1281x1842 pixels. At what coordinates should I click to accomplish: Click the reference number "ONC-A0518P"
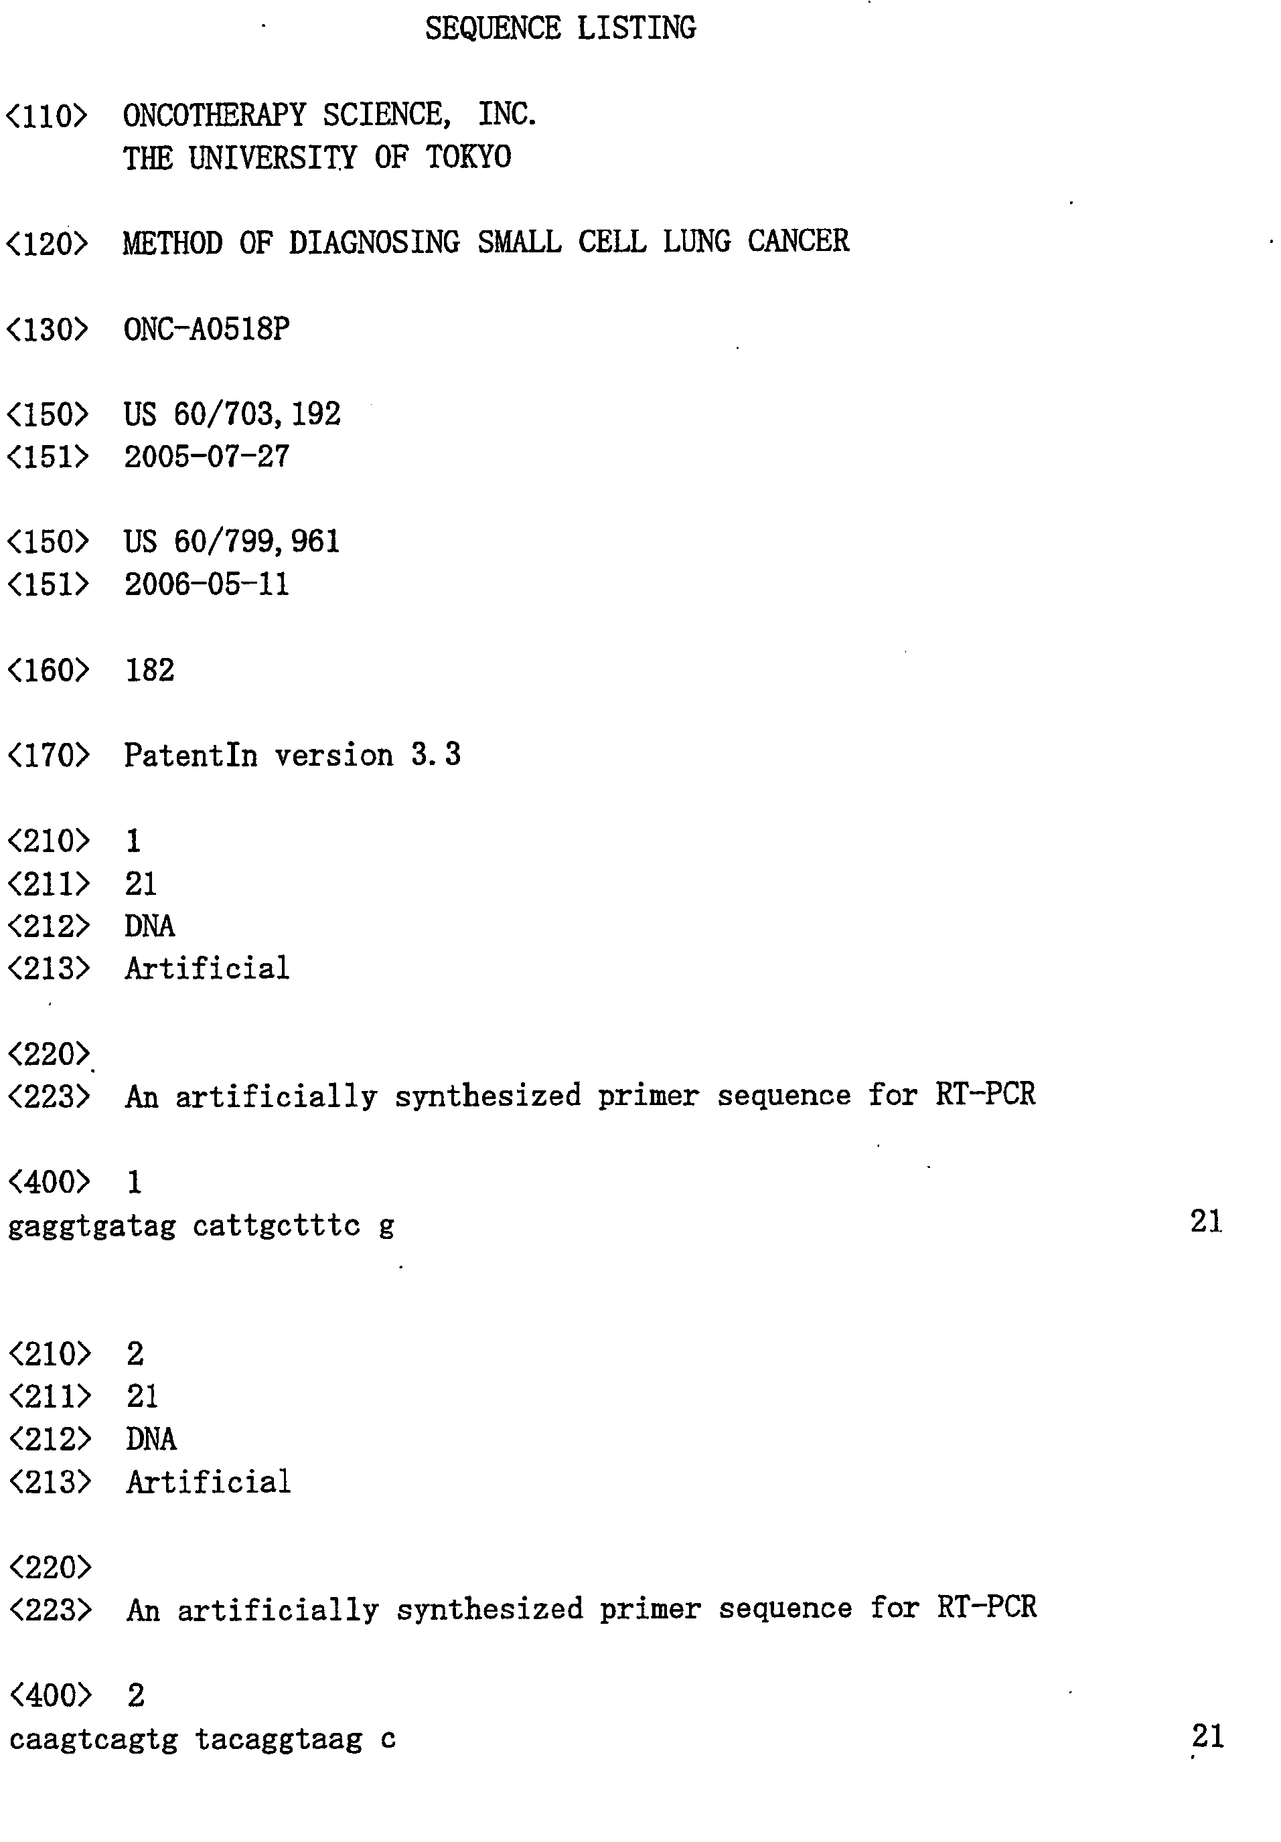click(x=206, y=329)
